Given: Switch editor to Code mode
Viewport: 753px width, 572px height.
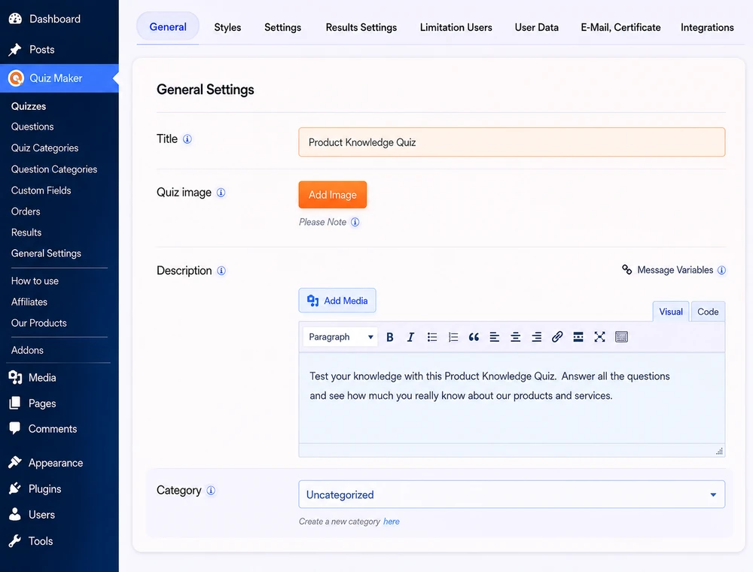Looking at the screenshot, I should [x=708, y=312].
